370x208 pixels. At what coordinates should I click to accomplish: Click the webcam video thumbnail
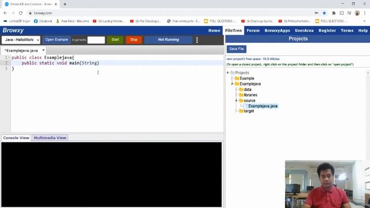click(x=327, y=184)
